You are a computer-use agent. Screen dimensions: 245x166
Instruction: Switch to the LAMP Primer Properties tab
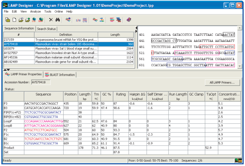pos(23,74)
